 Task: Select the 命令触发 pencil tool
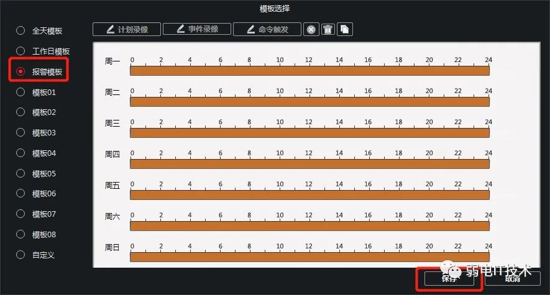[267, 29]
